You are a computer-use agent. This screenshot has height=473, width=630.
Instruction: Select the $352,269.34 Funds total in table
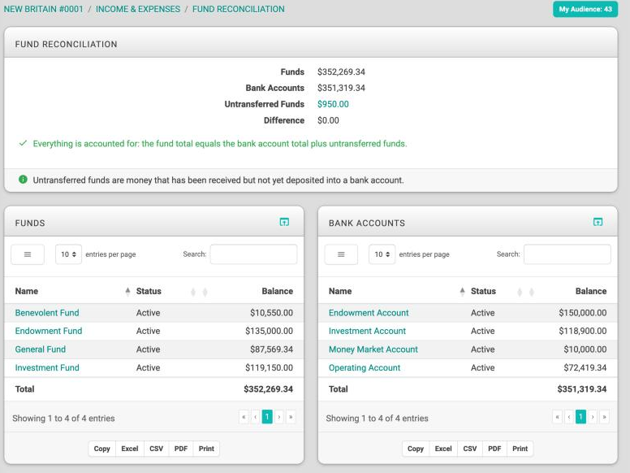coord(269,389)
